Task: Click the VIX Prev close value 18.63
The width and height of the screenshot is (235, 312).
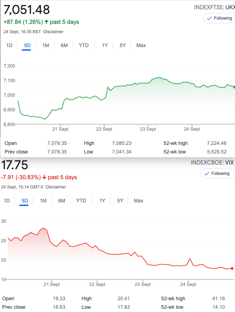Action: pos(59,307)
